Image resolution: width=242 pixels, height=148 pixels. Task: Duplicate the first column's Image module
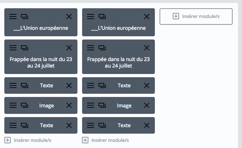(24, 105)
